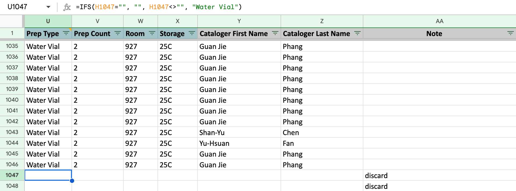Select column AA header
This screenshot has height=191, width=516.
[439, 21]
